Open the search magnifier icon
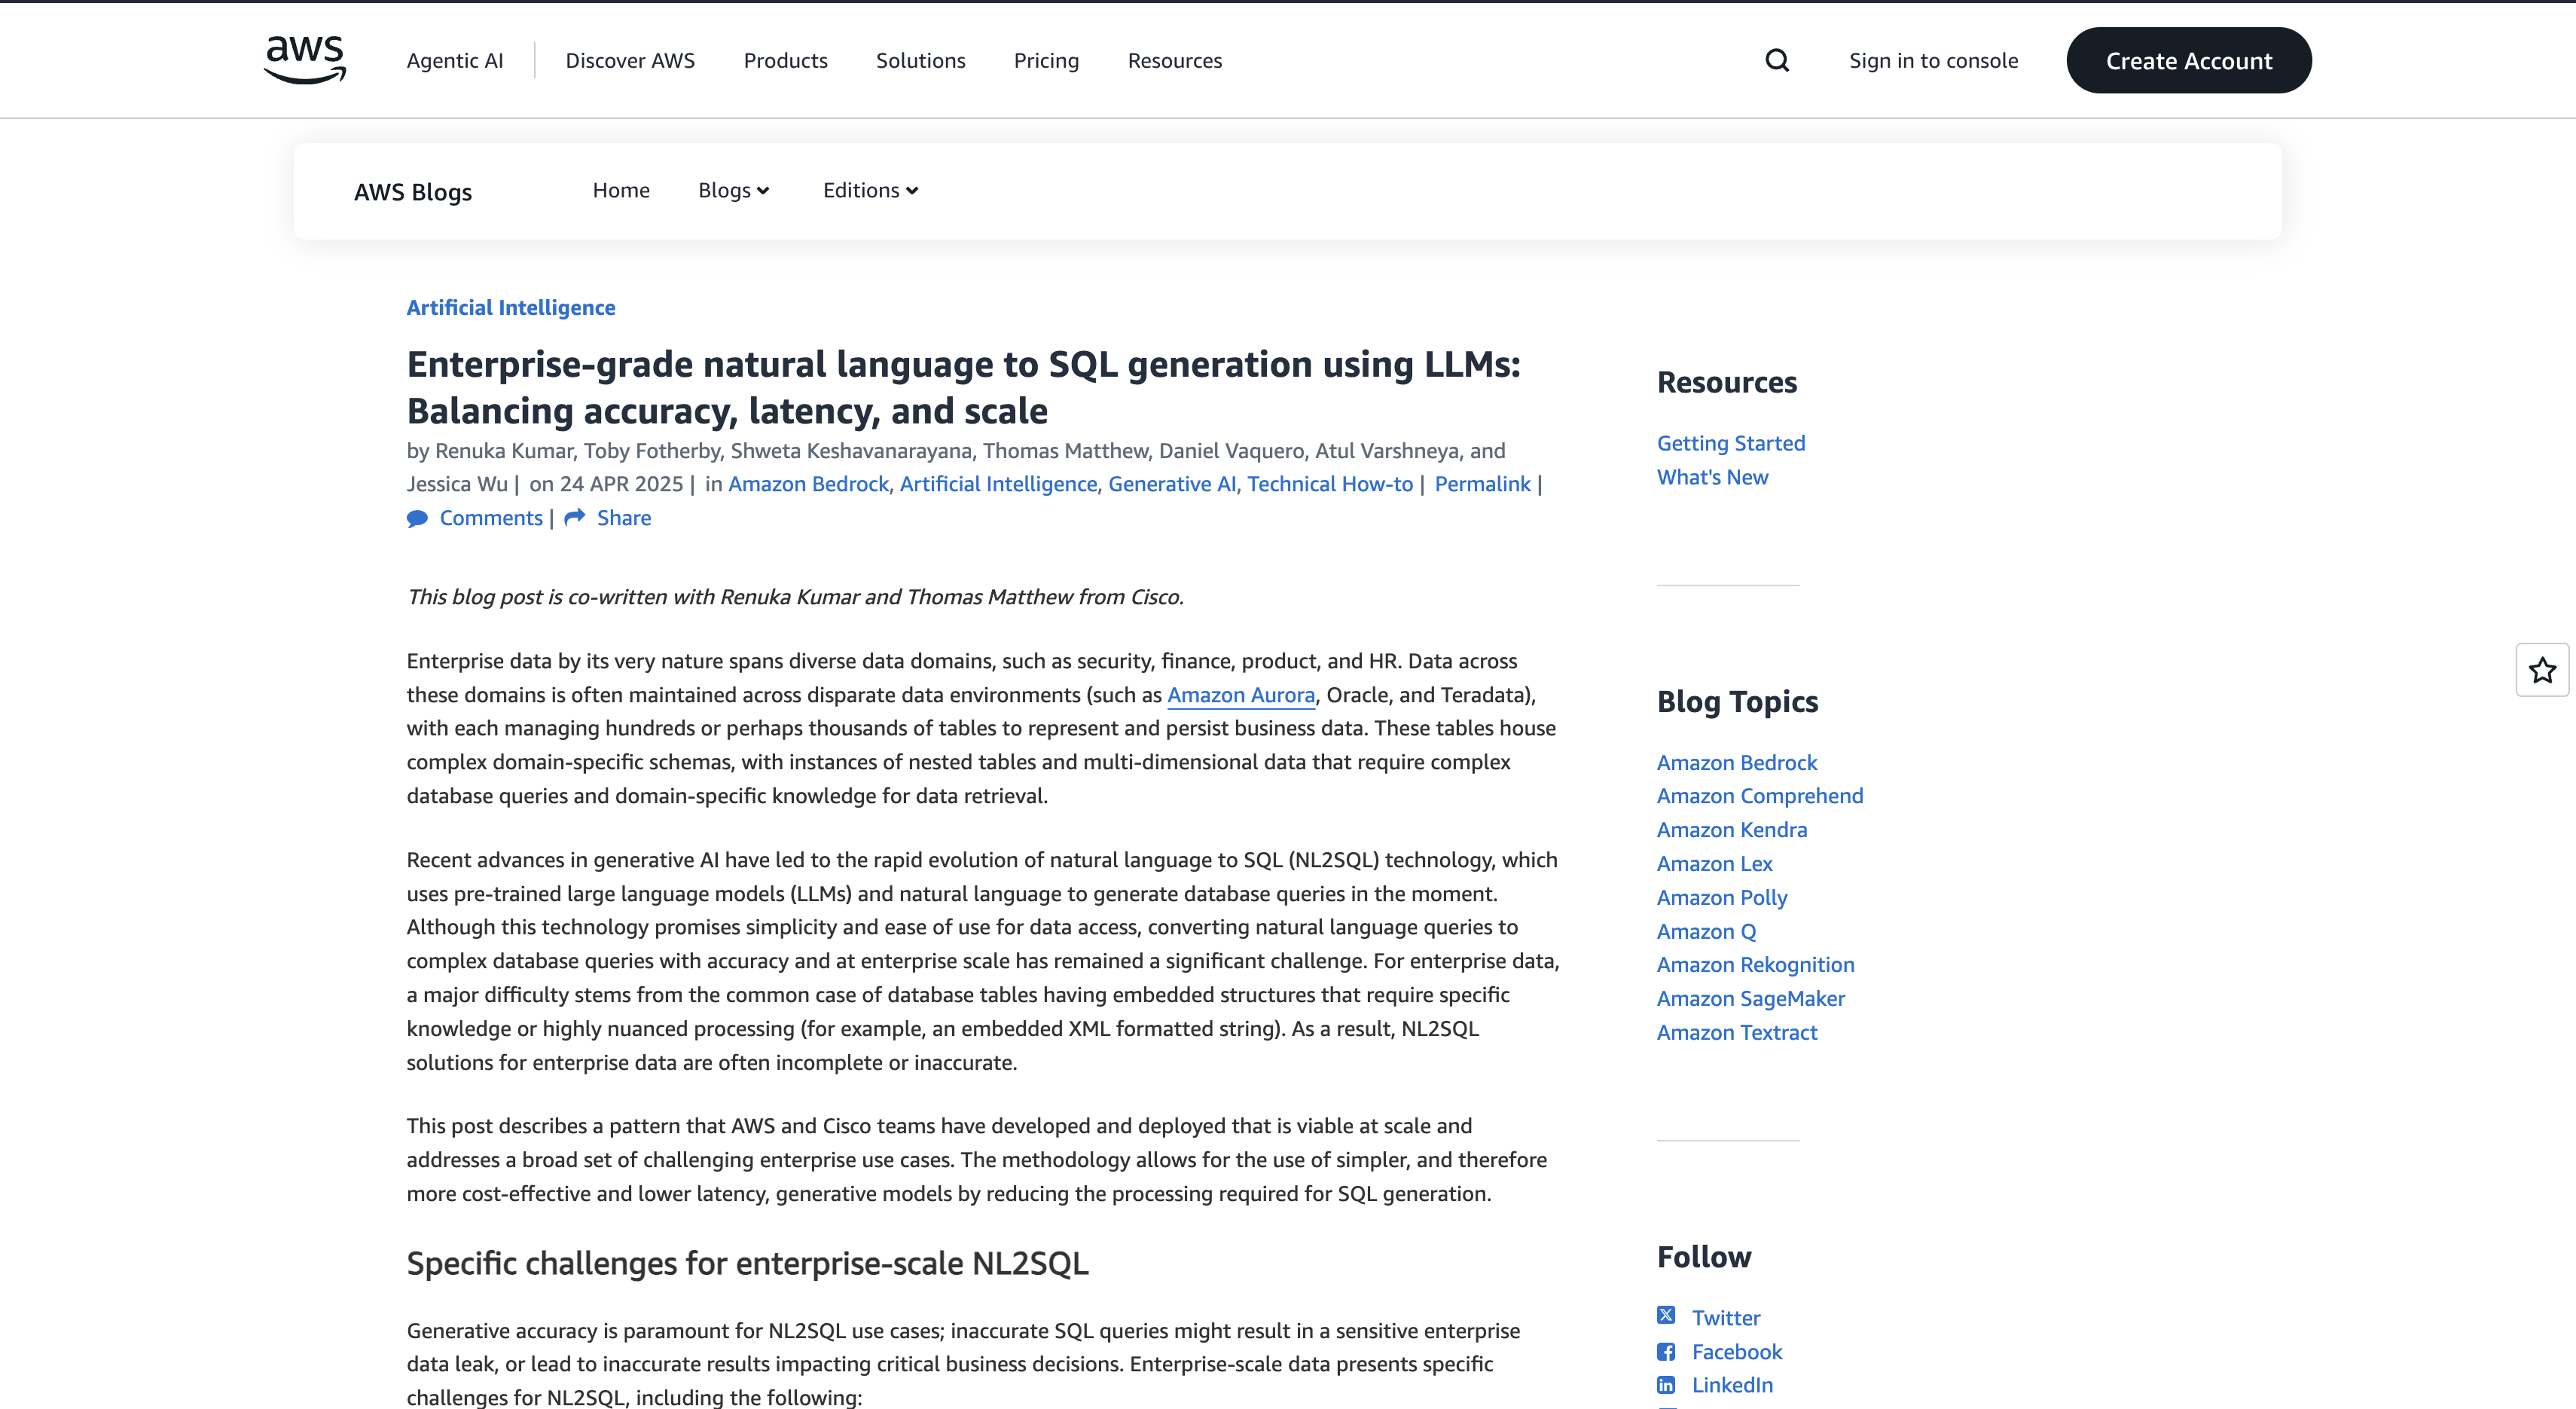The image size is (2576, 1409). [x=1776, y=61]
